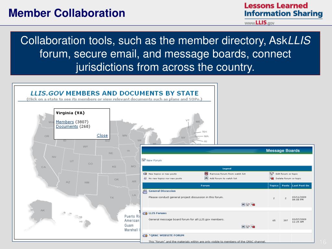Click the Forum column header
Image resolution: width=332 pixels, height=249 pixels.
tap(205, 185)
